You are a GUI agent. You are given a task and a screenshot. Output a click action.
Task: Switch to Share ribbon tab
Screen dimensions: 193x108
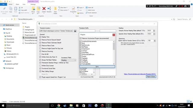coord(17,4)
